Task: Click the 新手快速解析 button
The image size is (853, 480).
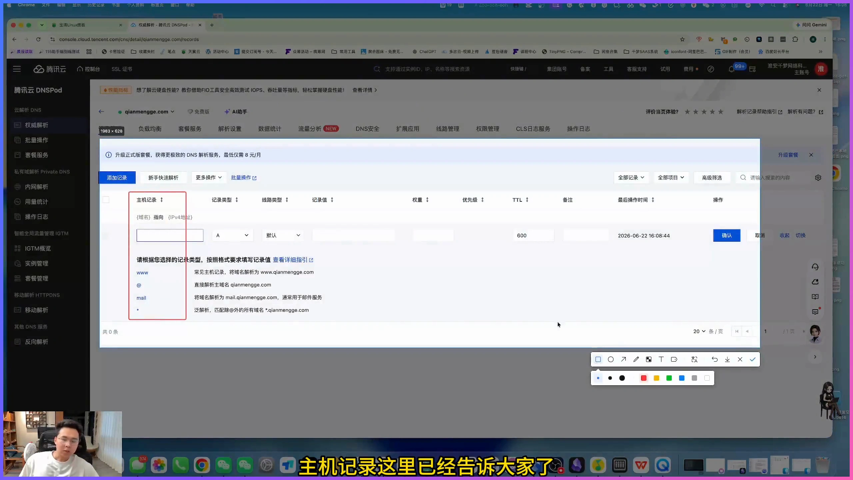Action: (x=163, y=178)
